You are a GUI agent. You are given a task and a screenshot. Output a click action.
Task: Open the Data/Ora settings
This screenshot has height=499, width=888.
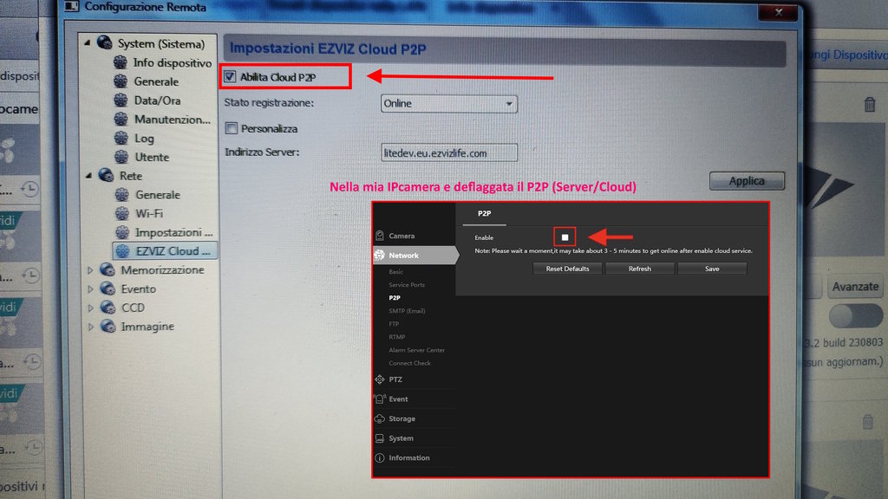click(158, 100)
